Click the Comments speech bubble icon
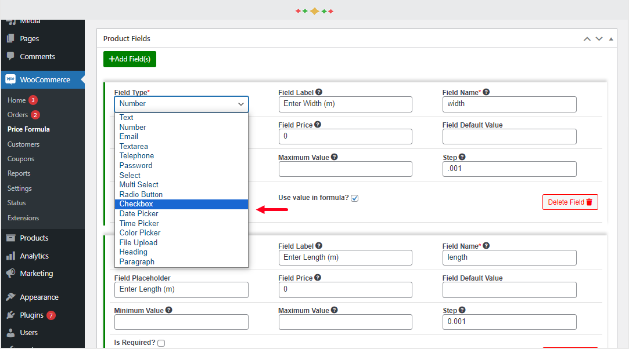This screenshot has height=349, width=629. pos(11,56)
